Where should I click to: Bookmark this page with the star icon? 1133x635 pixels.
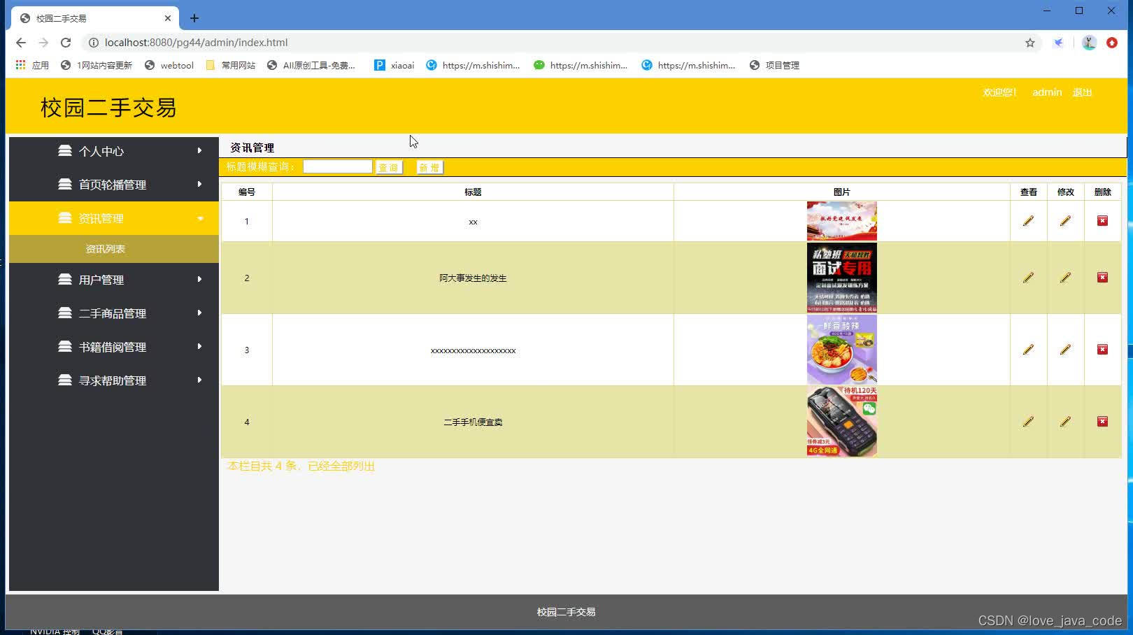1030,43
